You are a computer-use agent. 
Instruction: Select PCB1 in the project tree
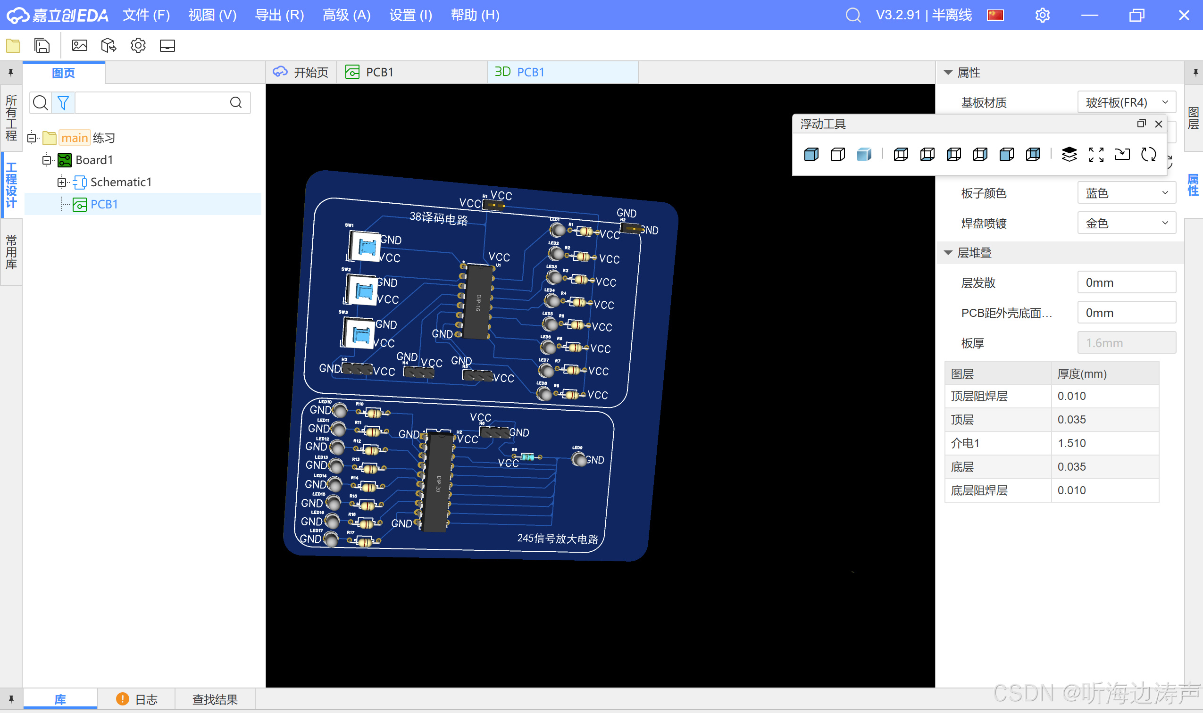(x=104, y=204)
